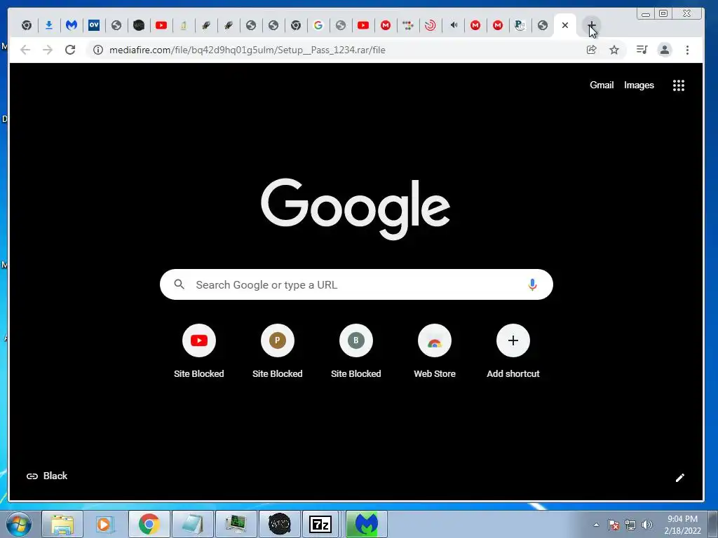Switch to the Google G tab

(318, 25)
